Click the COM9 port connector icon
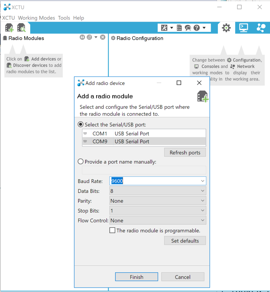The width and height of the screenshot is (270, 292). 85,141
